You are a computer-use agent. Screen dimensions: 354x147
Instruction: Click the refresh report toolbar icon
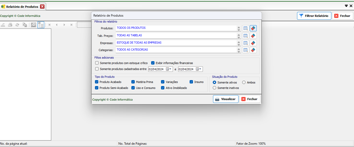[17, 25]
